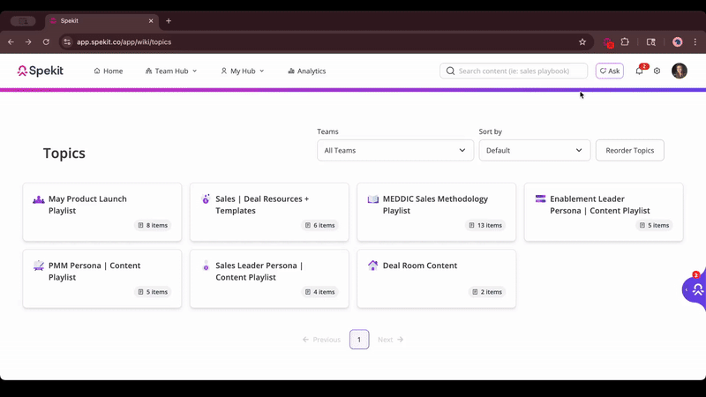The height and width of the screenshot is (397, 706).
Task: Open the MEDDIC Sales Methodology Playlist topic
Action: 436,205
